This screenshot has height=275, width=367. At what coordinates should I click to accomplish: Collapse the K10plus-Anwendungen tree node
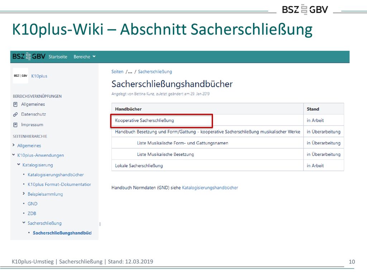[x=14, y=155]
